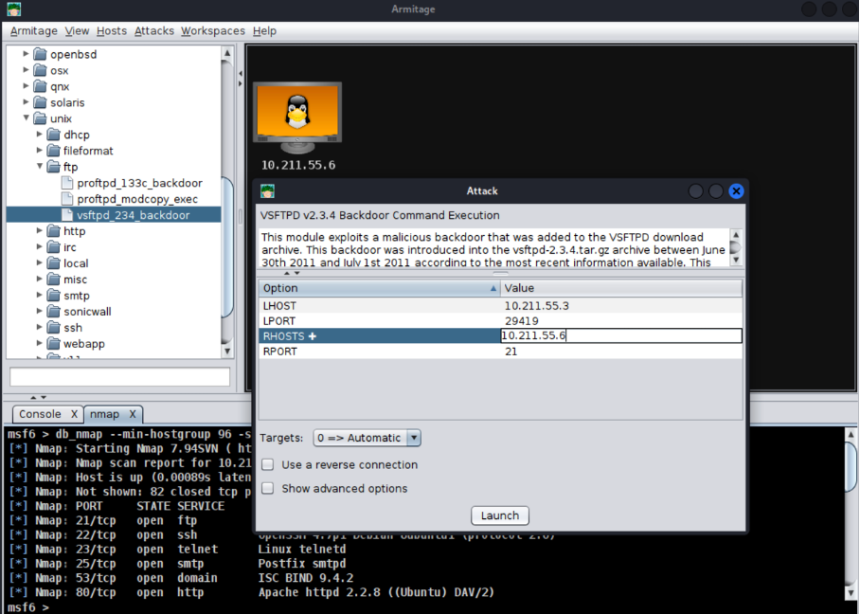This screenshot has height=614, width=860.
Task: Open the View menu
Action: click(77, 30)
